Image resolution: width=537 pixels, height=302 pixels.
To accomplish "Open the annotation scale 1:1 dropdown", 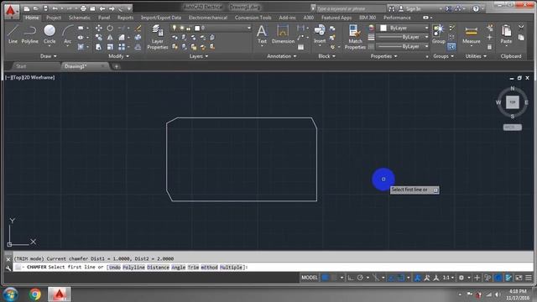I will pyautogui.click(x=448, y=278).
